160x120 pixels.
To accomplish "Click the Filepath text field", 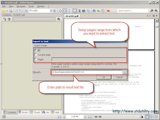I will coord(87,72).
